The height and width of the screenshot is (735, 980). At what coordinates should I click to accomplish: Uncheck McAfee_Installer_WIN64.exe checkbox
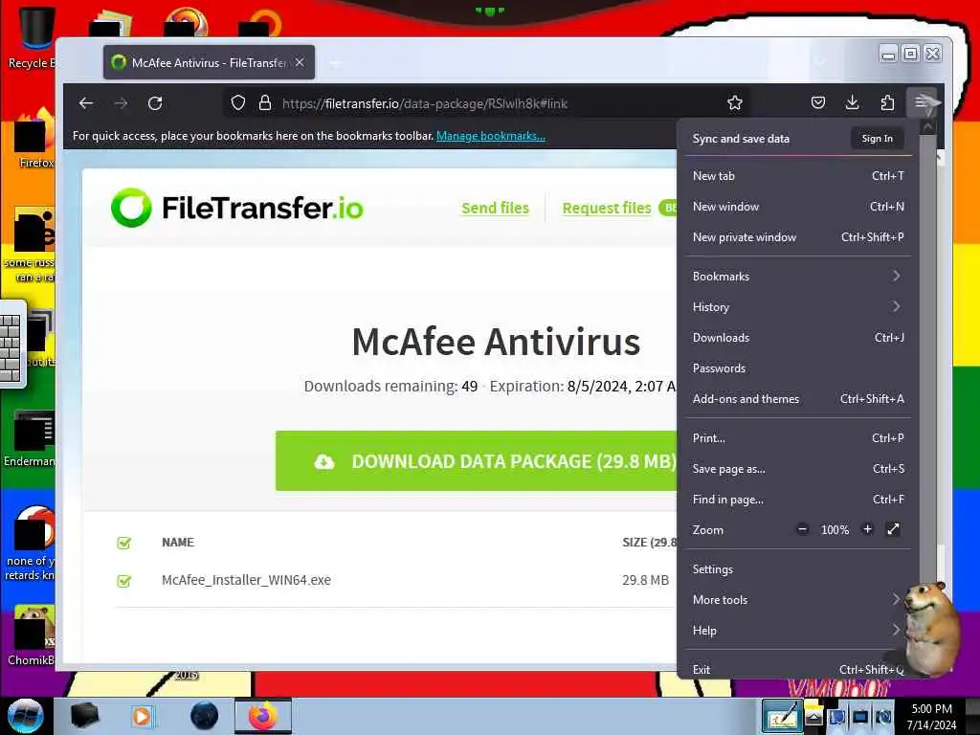(x=124, y=581)
